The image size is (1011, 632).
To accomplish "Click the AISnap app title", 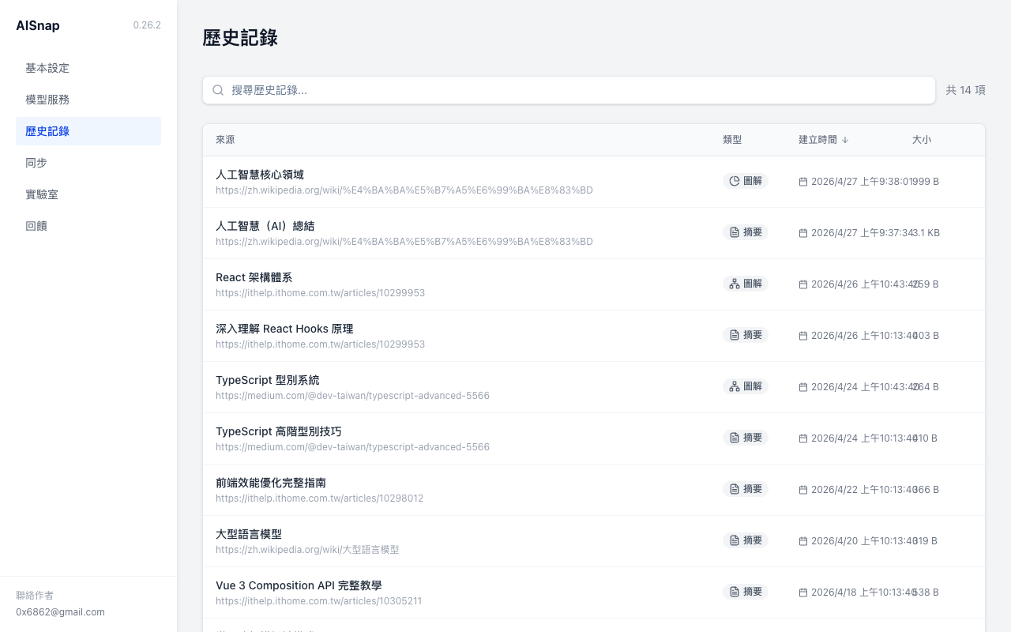I will 38,25.
